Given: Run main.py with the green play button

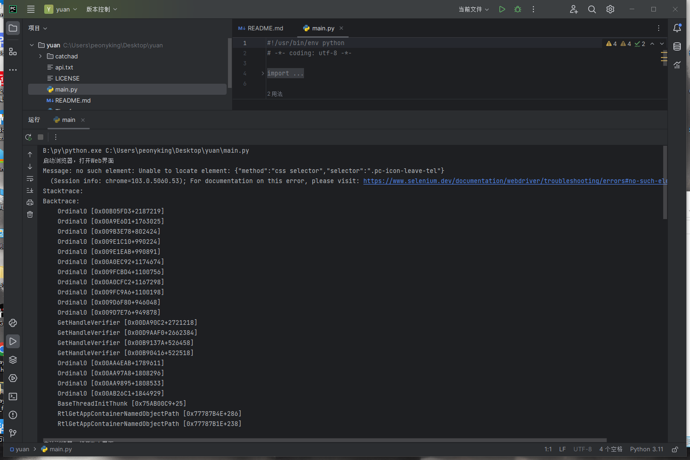Looking at the screenshot, I should click(502, 9).
